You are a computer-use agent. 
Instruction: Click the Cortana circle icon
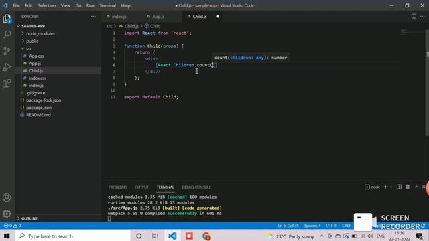point(139,236)
